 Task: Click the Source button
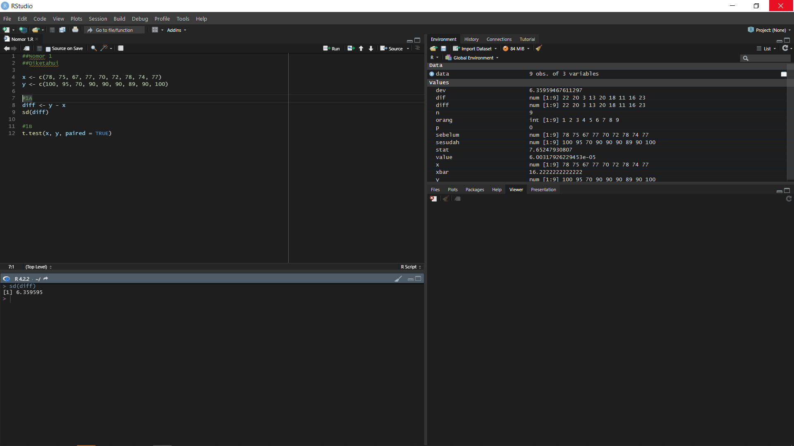click(393, 48)
